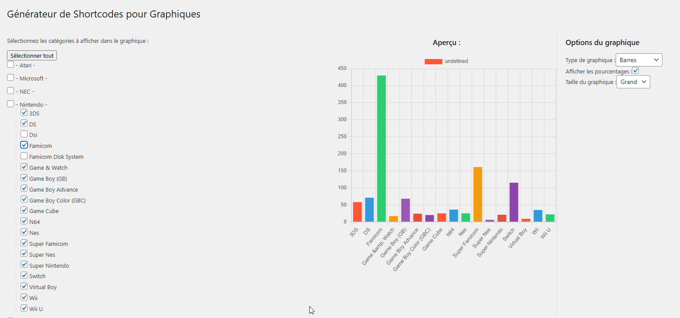Enable the Microsoft category checkbox
The image size is (680, 318).
pos(11,78)
